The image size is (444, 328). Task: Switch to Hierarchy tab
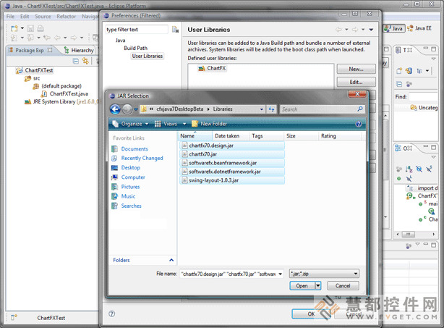click(x=79, y=50)
